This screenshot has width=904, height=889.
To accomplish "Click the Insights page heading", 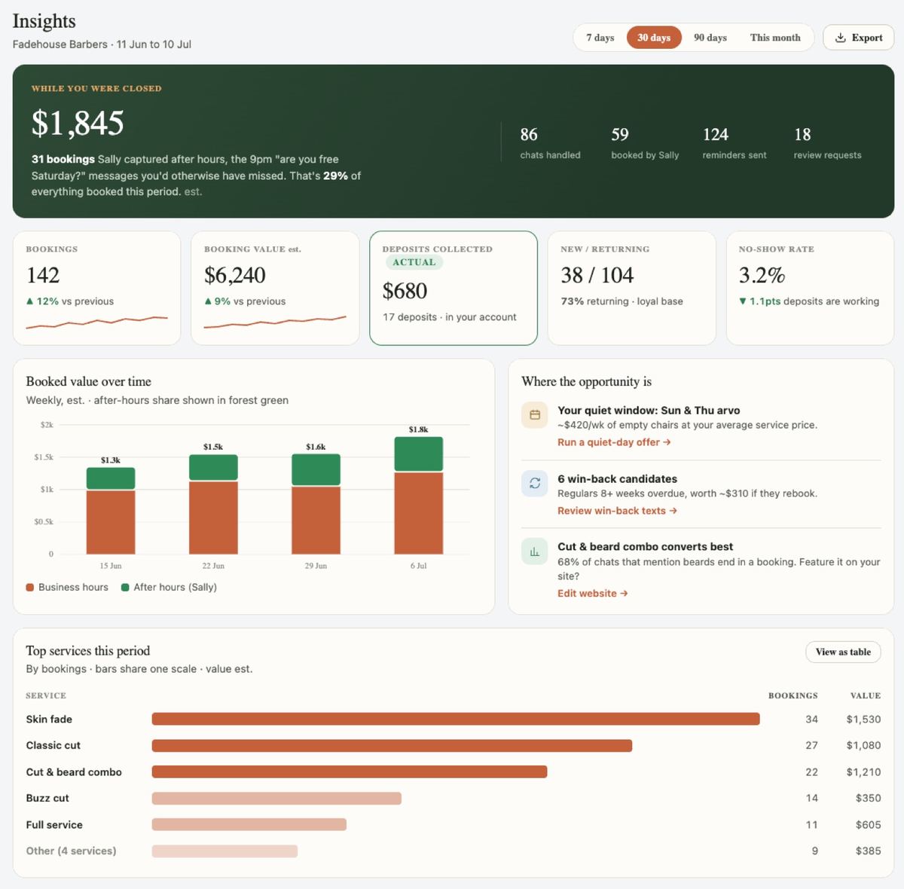I will [x=44, y=22].
